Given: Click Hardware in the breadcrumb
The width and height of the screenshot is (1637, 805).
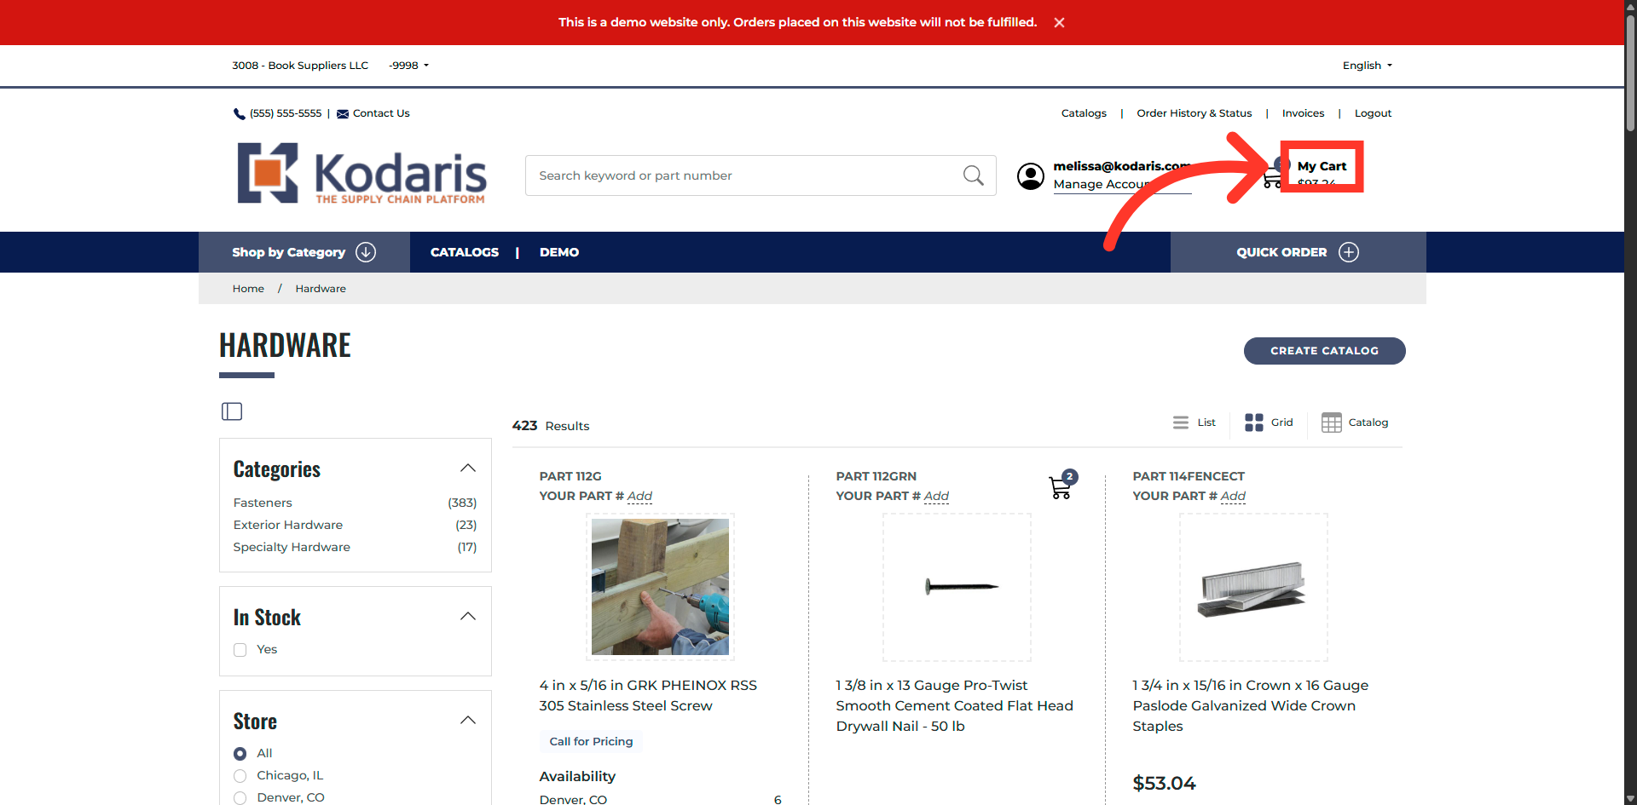Looking at the screenshot, I should click(x=321, y=289).
